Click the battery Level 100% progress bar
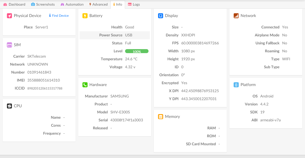This screenshot has width=305, height=158. tap(137, 51)
